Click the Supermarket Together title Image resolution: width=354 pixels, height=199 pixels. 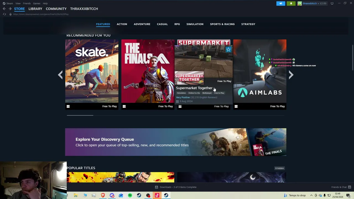click(x=194, y=88)
